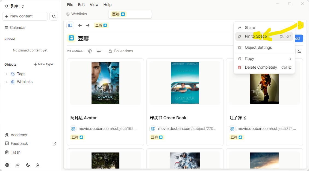Click the New content button
The width and height of the screenshot is (309, 171).
[x=25, y=16]
